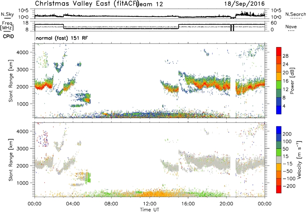This screenshot has height=212, width=306.
Task: Click the "24" power colorbar value
Action: tap(285, 64)
